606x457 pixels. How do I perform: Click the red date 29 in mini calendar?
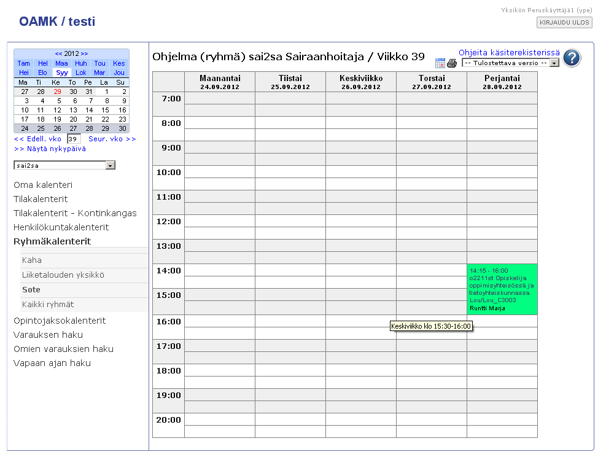pyautogui.click(x=57, y=92)
